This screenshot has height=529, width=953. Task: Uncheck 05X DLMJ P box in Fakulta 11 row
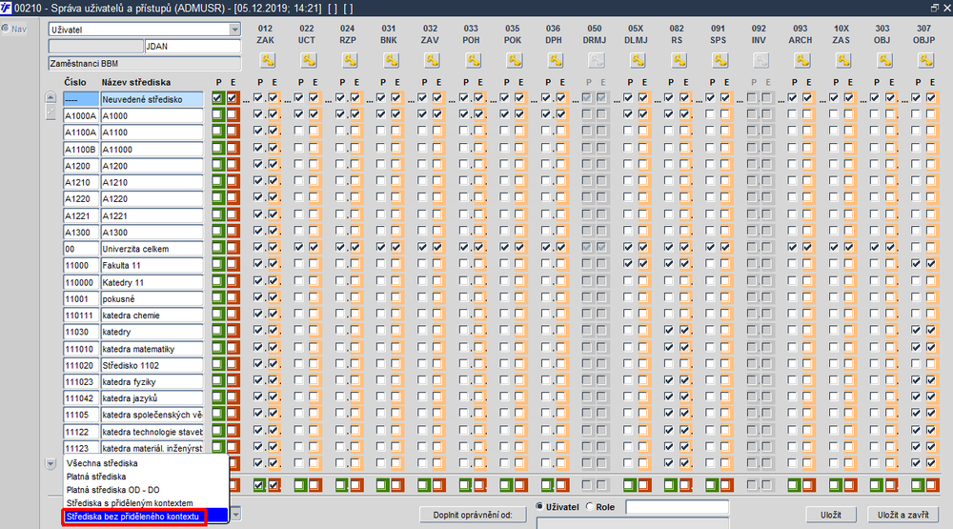tap(628, 264)
